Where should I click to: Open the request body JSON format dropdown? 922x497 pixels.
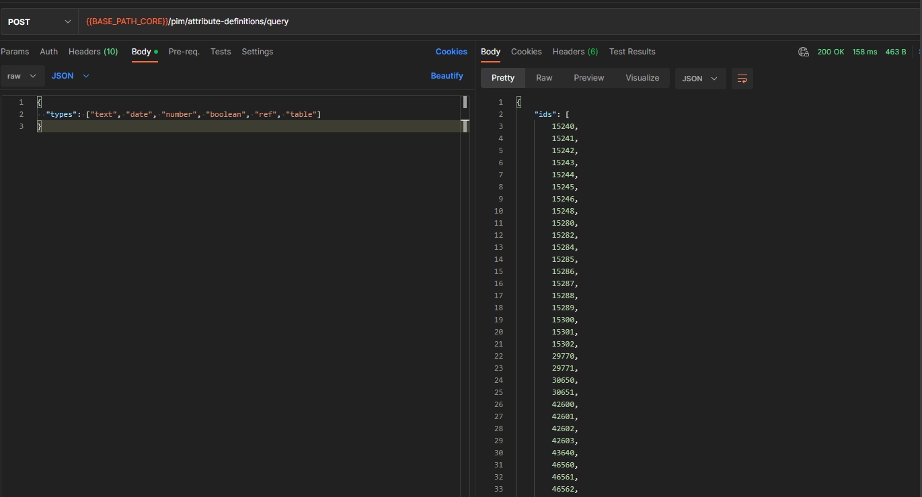pyautogui.click(x=71, y=76)
